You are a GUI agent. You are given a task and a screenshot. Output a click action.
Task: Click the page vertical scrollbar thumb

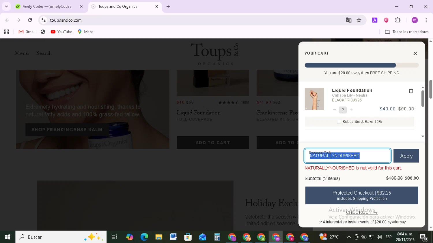[x=431, y=89]
